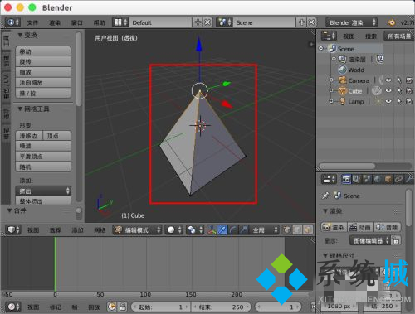Screen dimensions: 415x314
Task: Click the 旋转 (Rotate) button
Action: (43, 62)
